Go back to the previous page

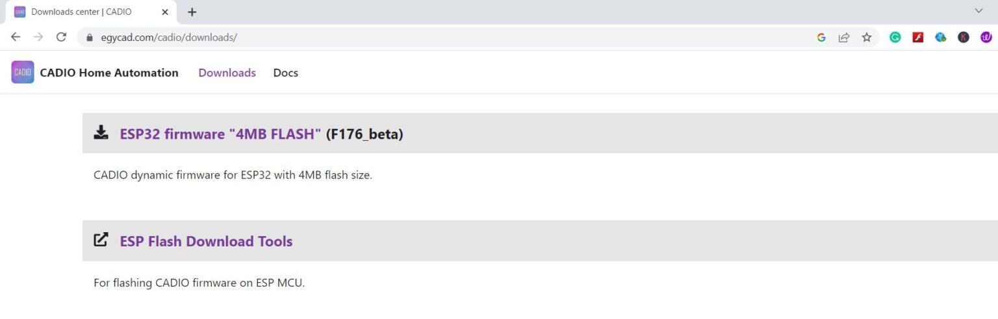click(x=16, y=37)
